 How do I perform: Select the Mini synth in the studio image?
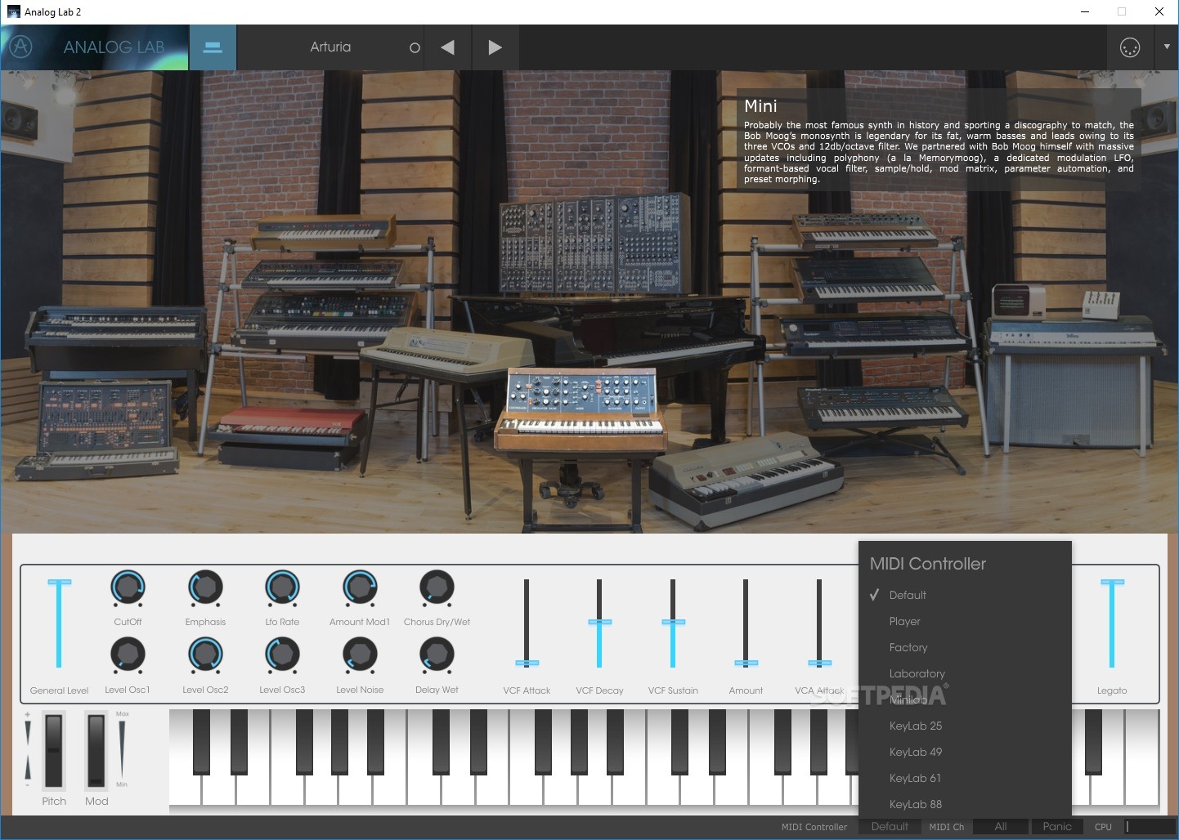point(582,409)
